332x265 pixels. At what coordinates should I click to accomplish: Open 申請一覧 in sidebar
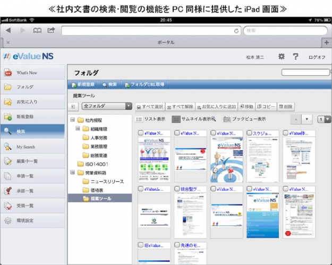[32, 176]
